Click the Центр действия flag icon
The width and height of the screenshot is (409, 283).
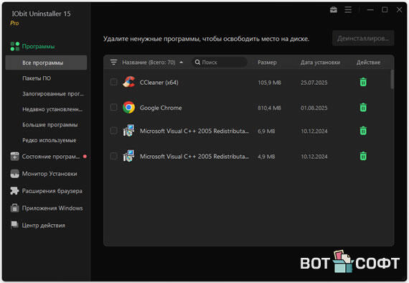coord(14,225)
